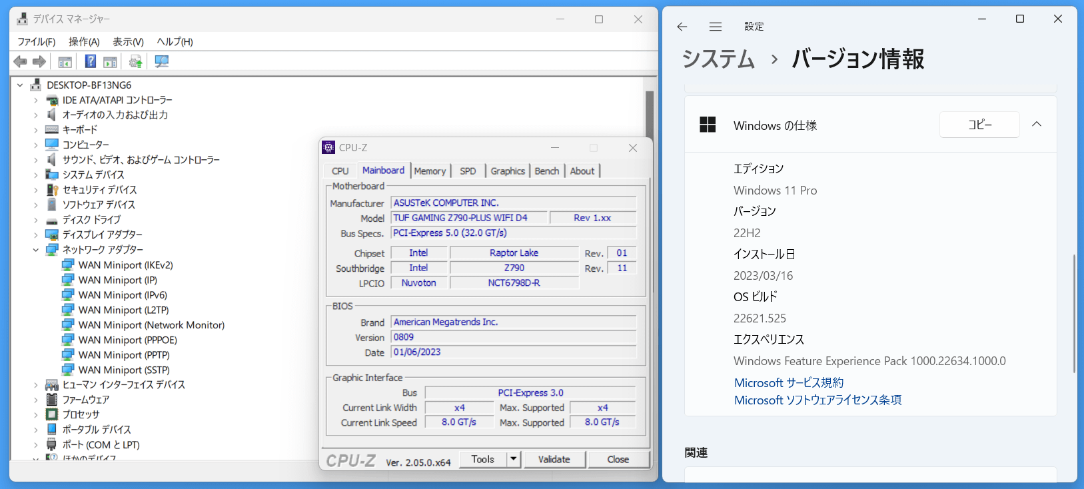
Task: Select WAN Miniport (PPPOE) device
Action: point(127,340)
